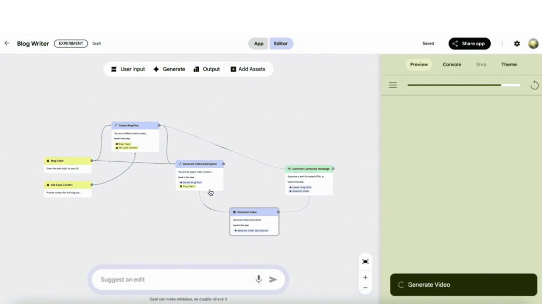Viewport: 542px width, 304px height.
Task: Open the three-dot more options menu
Action: click(x=502, y=44)
